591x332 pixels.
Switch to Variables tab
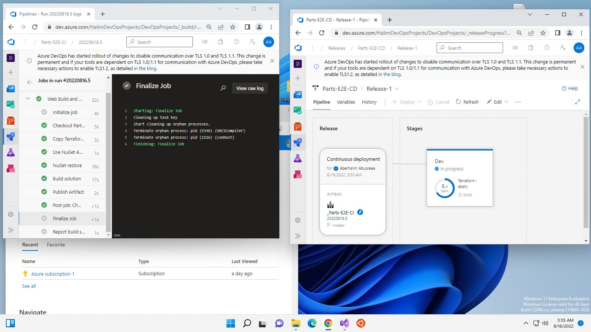pyautogui.click(x=346, y=102)
